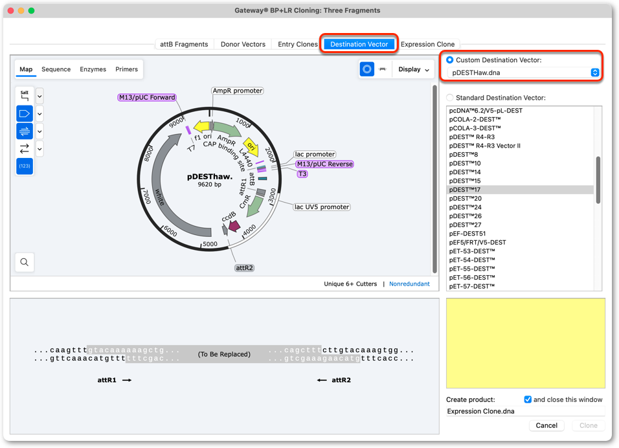Select pET-57-DEST™ in the list
This screenshot has height=448, width=619.
[x=520, y=286]
